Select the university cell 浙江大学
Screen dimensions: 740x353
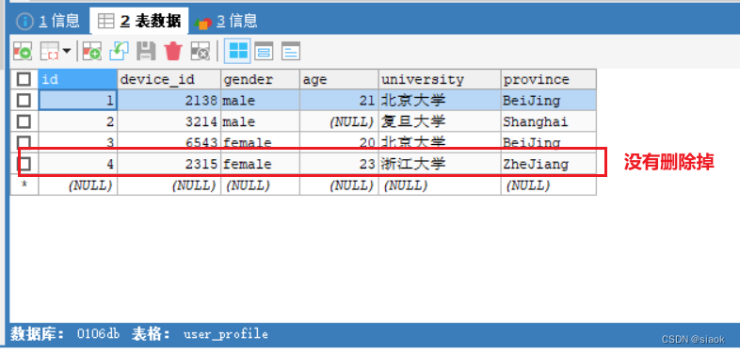[440, 164]
